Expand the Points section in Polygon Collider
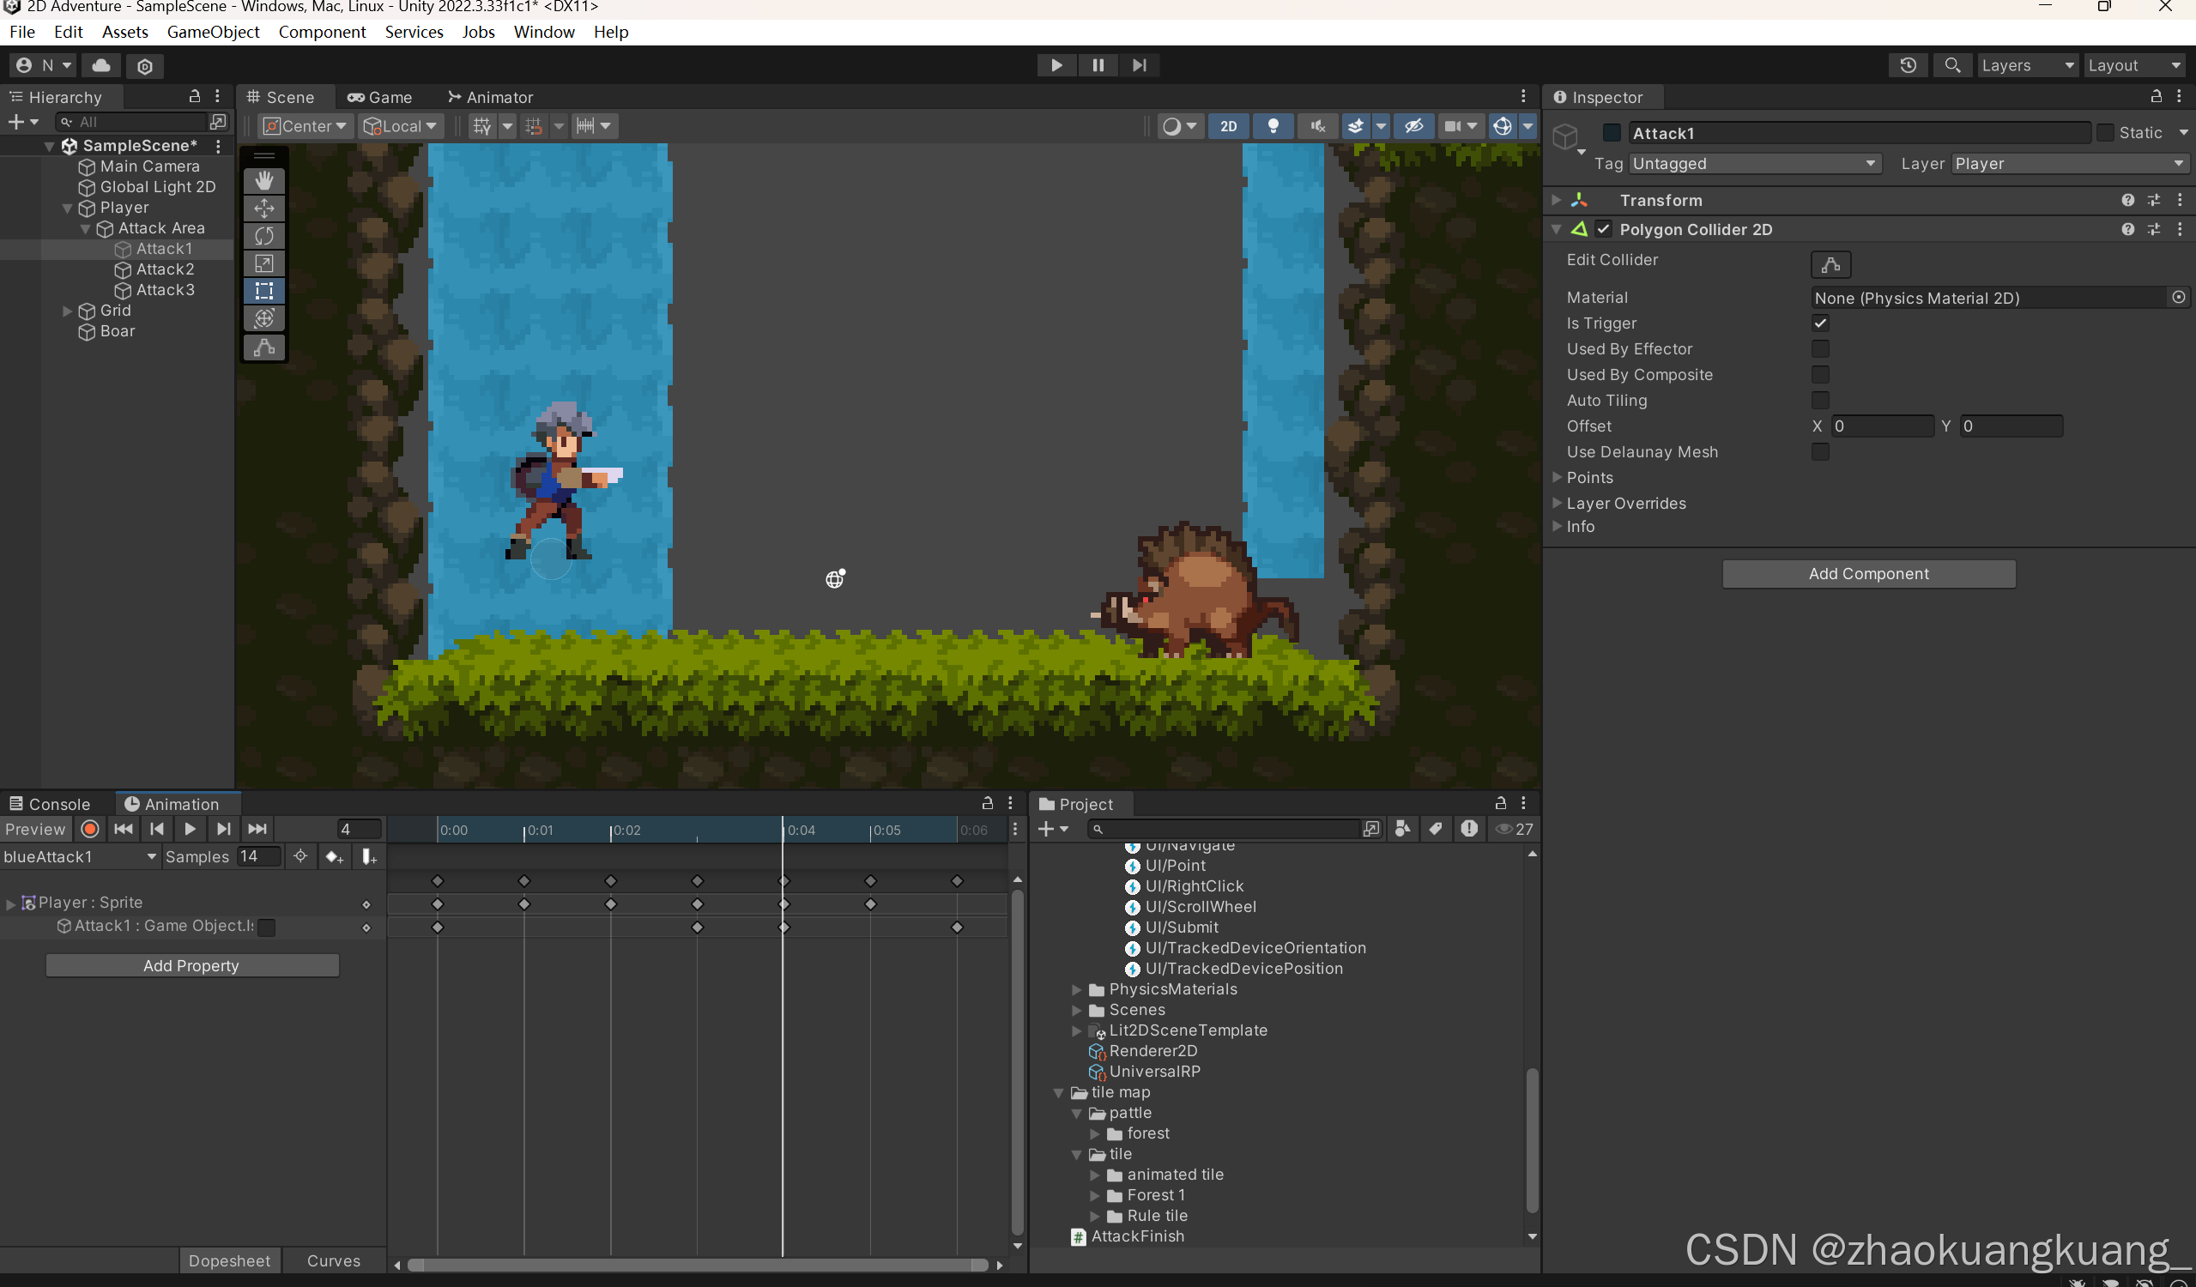Image resolution: width=2196 pixels, height=1287 pixels. coord(1558,477)
